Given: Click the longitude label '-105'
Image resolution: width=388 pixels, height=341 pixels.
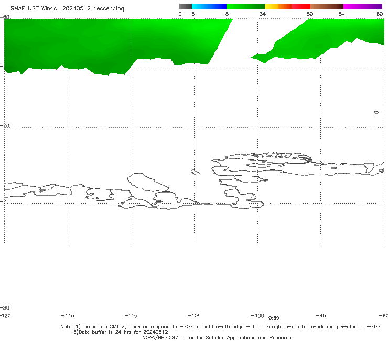Looking at the screenshot, I should 194,315.
